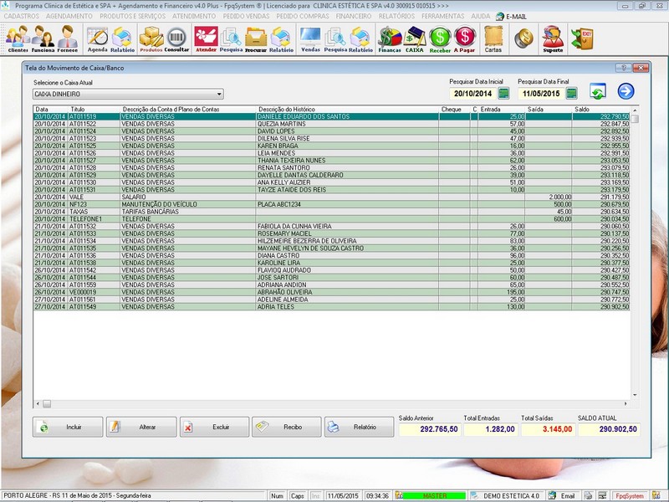The image size is (669, 502).
Task: Click the DEMO ESTETICA 4.0 status entry
Action: pyautogui.click(x=511, y=496)
